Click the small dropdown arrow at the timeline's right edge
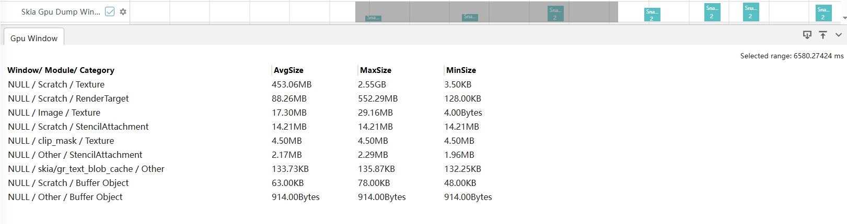The image size is (847, 224). coord(844,18)
